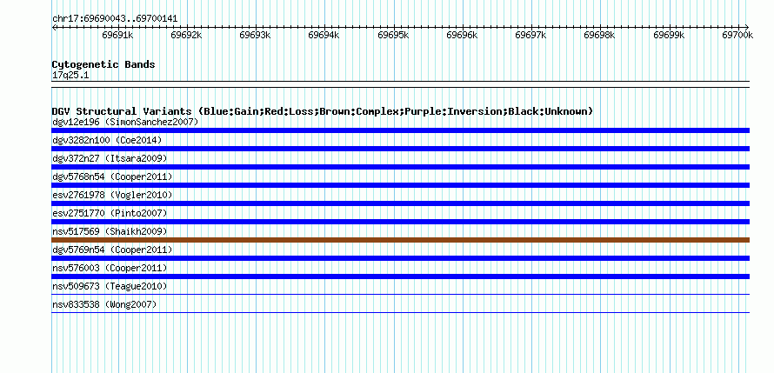Select the blue bar under dgv372n27
Image resolution: width=774 pixels, height=373 pixels.
pyautogui.click(x=400, y=167)
